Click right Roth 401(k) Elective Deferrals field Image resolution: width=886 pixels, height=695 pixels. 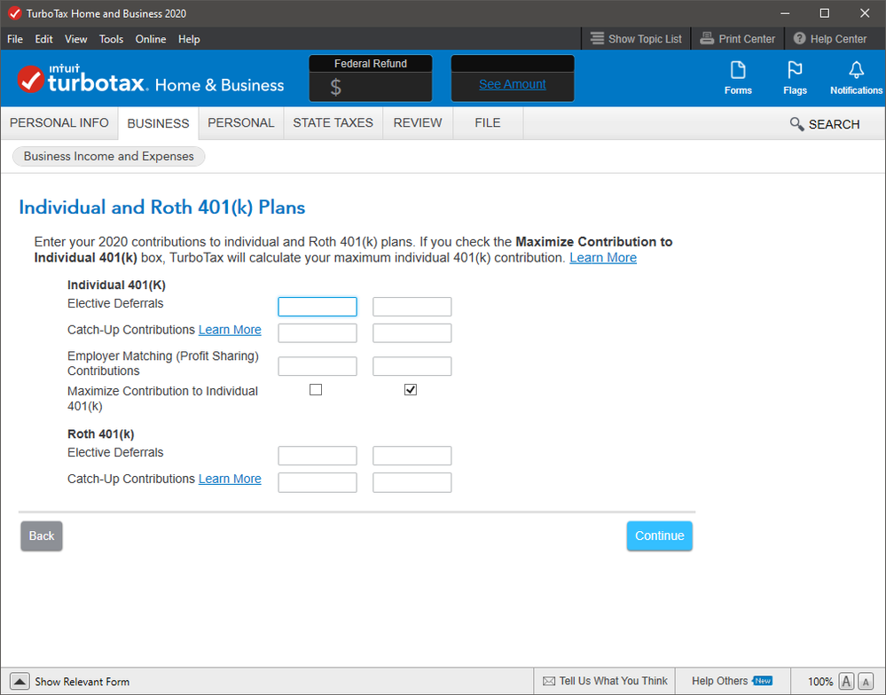(412, 456)
